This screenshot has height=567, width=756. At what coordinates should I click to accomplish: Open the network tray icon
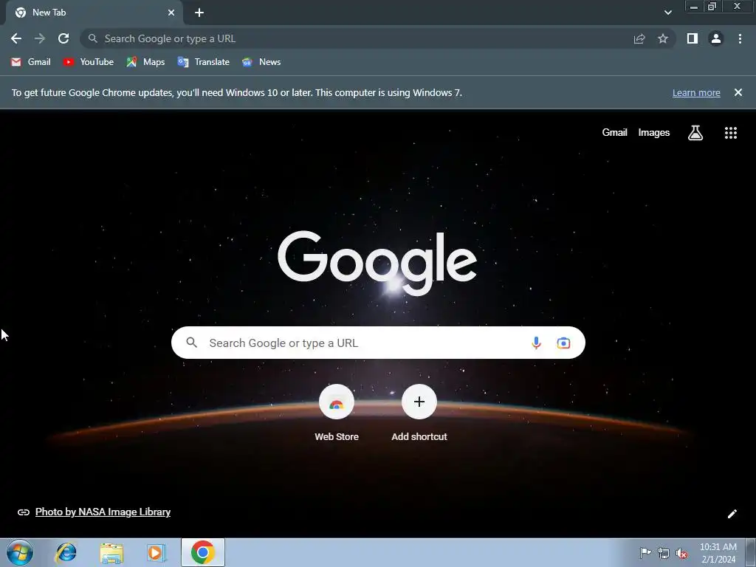click(x=664, y=553)
